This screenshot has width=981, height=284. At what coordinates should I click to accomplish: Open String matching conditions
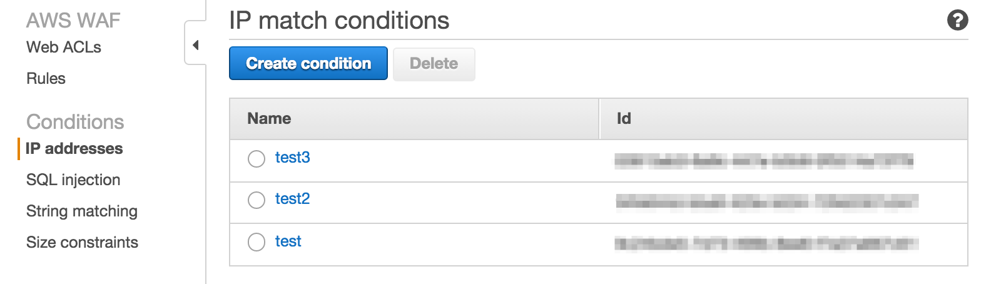pos(81,211)
